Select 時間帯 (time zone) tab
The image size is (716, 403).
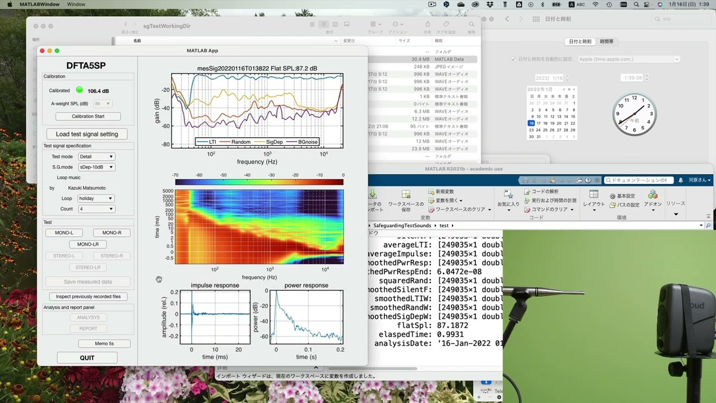tap(606, 41)
